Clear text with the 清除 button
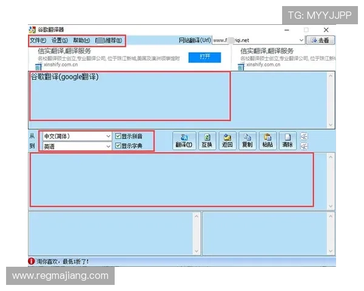The image size is (364, 291). [288, 141]
